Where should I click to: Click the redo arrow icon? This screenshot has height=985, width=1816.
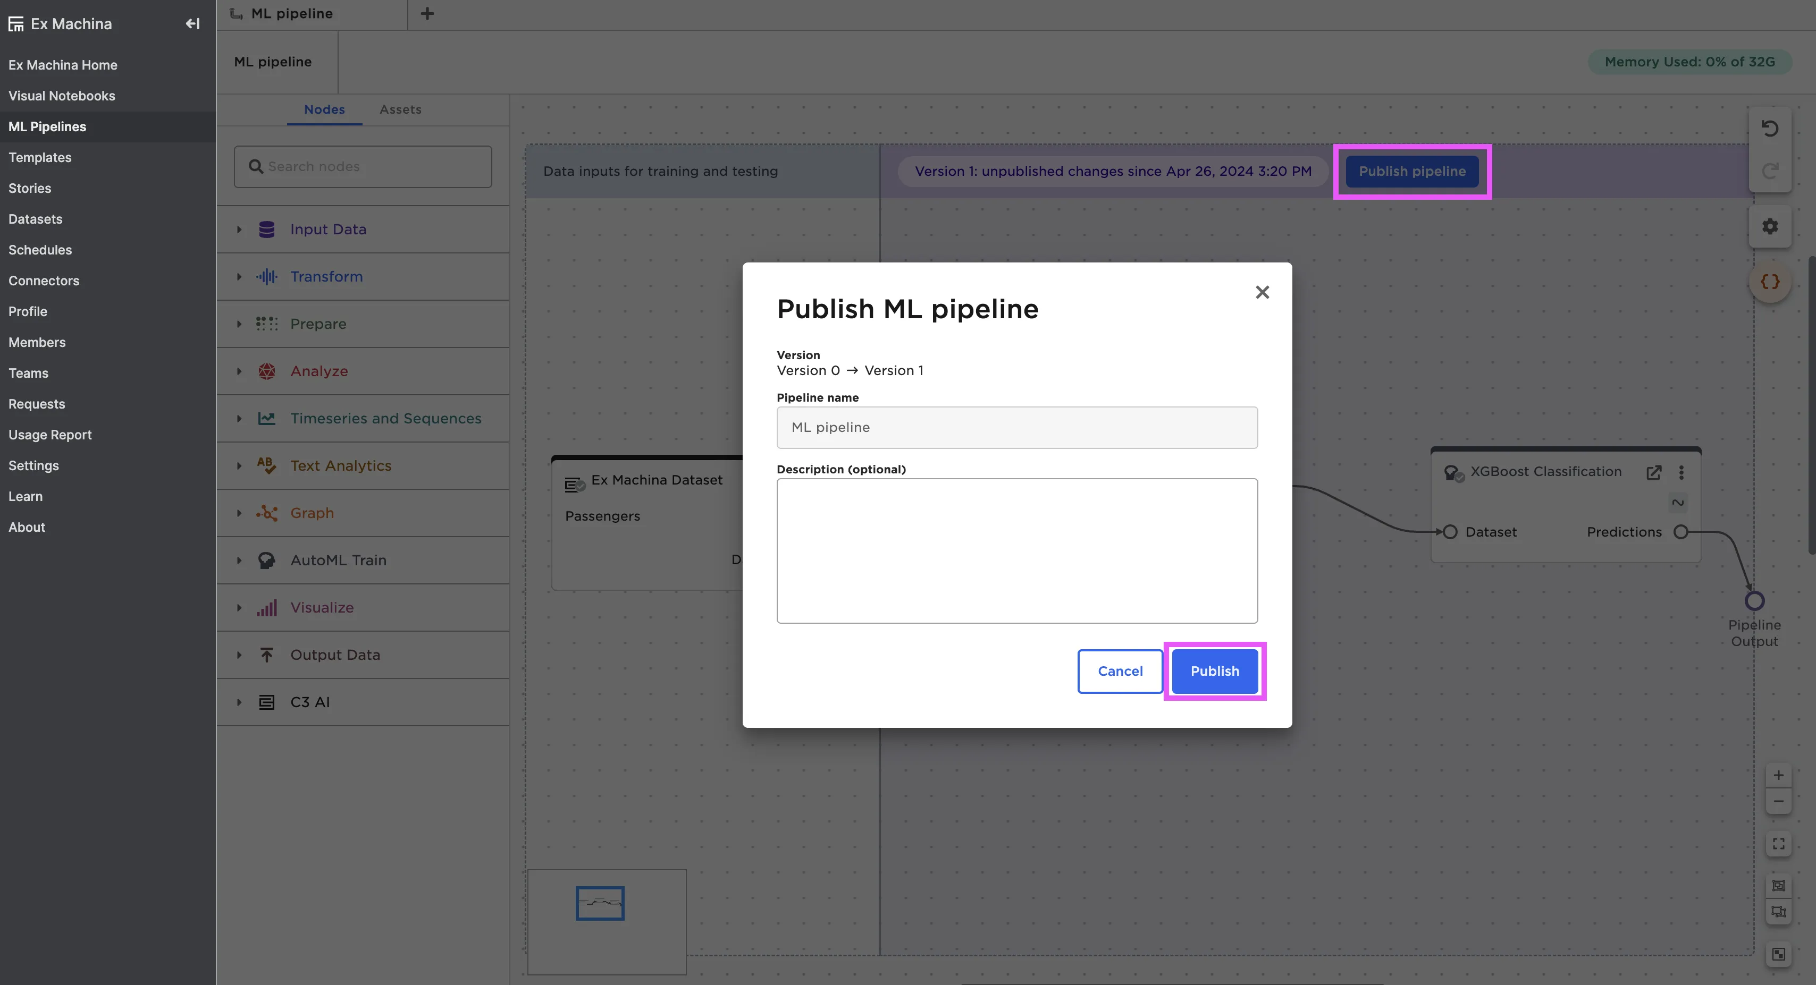click(x=1769, y=171)
